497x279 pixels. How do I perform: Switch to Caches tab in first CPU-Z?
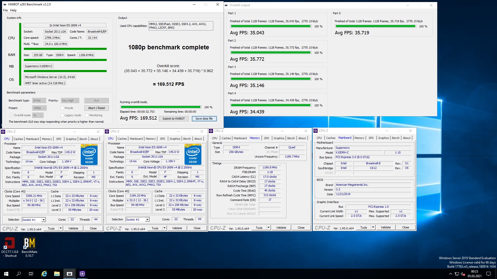18,139
